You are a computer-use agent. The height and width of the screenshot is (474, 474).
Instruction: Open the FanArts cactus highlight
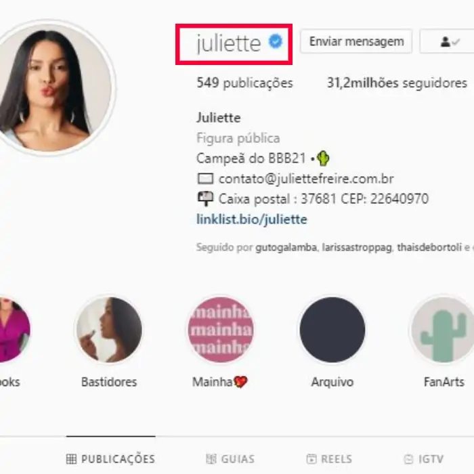point(443,330)
